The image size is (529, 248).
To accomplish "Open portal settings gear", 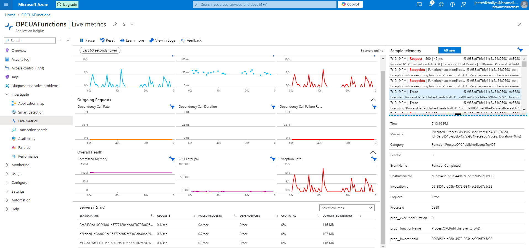I will click(x=441, y=4).
